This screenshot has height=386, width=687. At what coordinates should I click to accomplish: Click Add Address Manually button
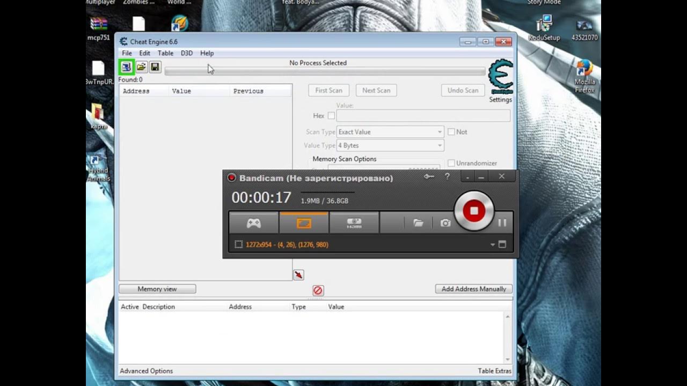[474, 289]
